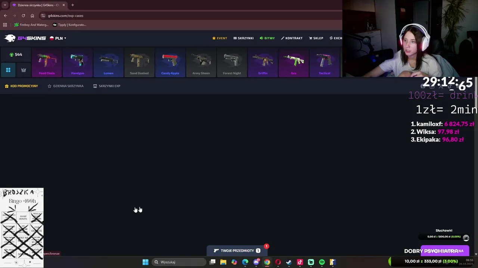Open the Lumen skin drop

108,62
